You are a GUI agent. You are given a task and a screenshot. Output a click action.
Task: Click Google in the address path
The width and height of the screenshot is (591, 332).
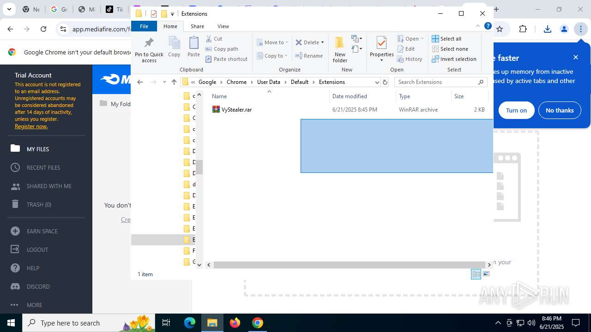(x=207, y=82)
